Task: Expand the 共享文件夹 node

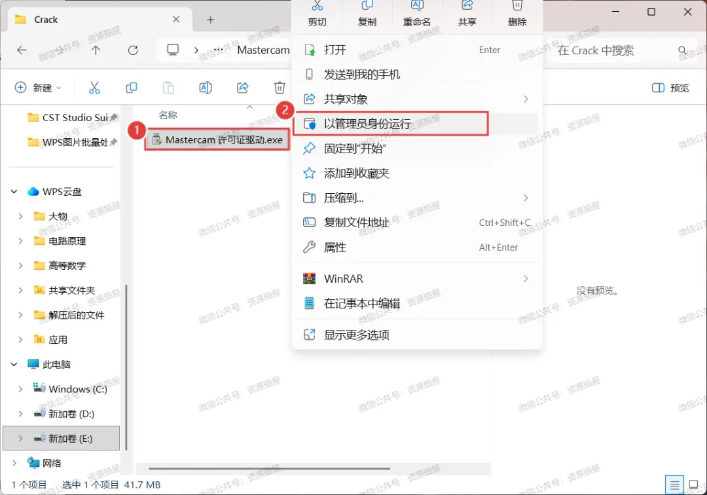Action: 20,290
